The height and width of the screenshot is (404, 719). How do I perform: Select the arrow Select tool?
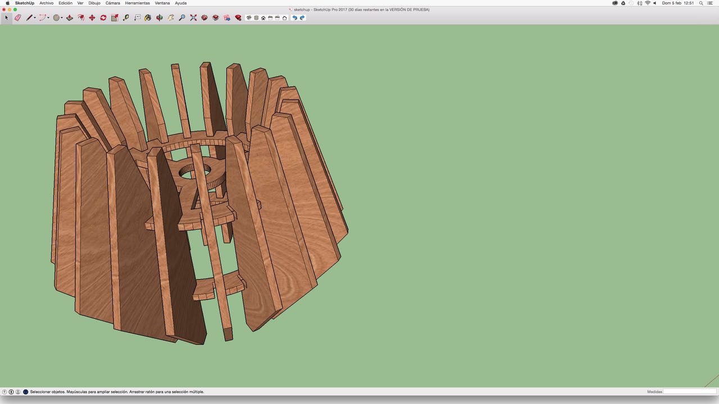coord(7,18)
